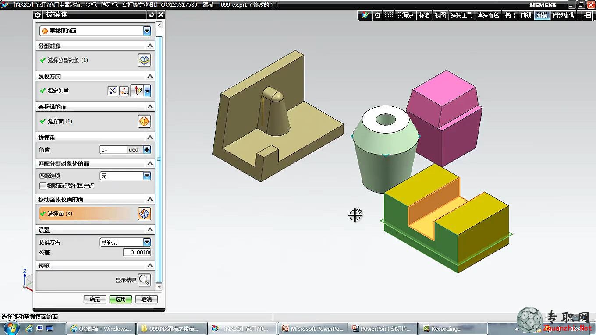
Task: Open the 099.NX建模之拔模 folder taskbar item
Action: pos(171,328)
